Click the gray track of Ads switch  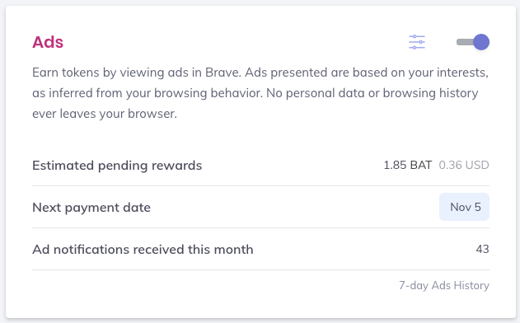click(465, 42)
